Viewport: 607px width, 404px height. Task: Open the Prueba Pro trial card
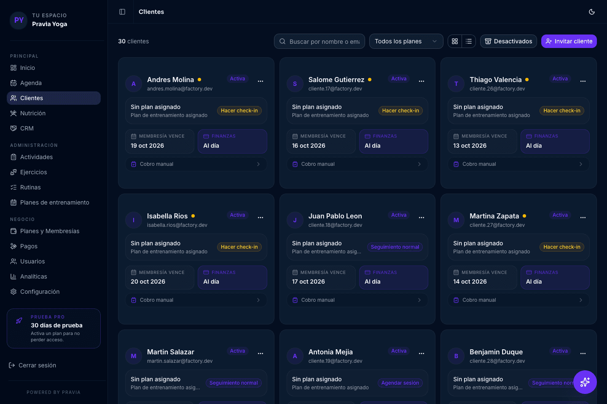pos(54,328)
